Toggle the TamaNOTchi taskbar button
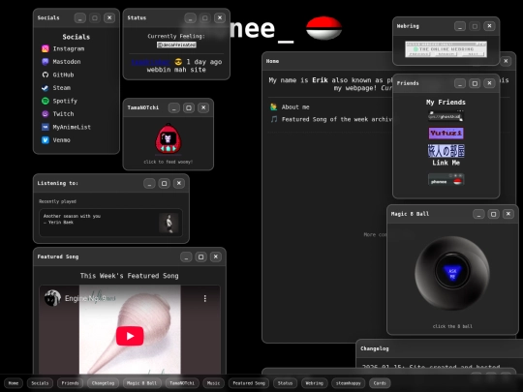Viewport: 523px width, 392px height. (x=182, y=383)
